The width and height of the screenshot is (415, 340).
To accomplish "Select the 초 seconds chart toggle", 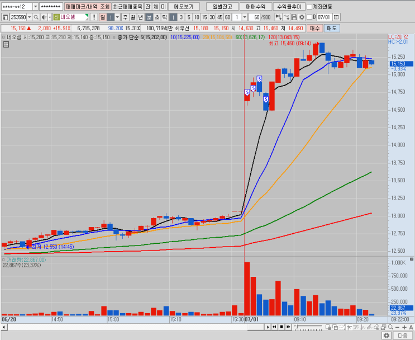I will point(157,17).
